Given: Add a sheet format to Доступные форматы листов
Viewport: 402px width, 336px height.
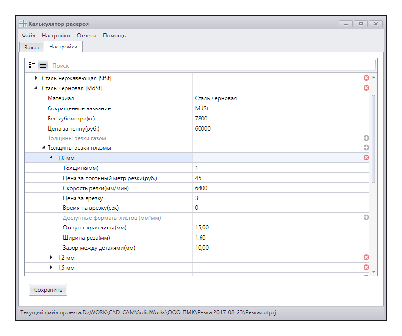Looking at the screenshot, I should click(x=366, y=217).
